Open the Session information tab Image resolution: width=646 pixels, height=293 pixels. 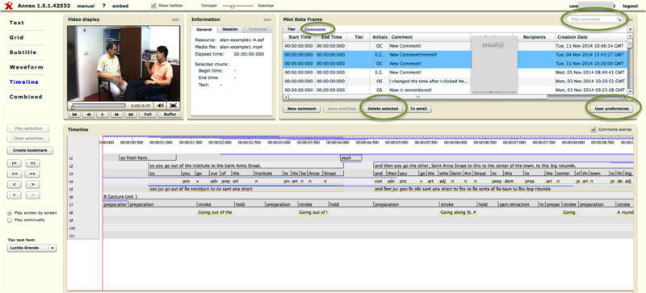tap(230, 29)
